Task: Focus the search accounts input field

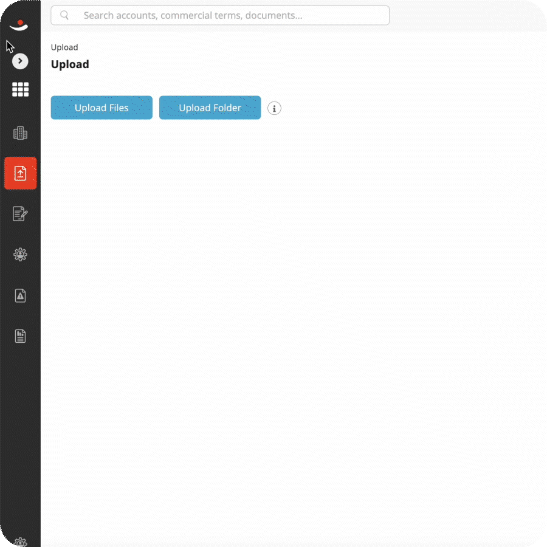Action: 220,15
